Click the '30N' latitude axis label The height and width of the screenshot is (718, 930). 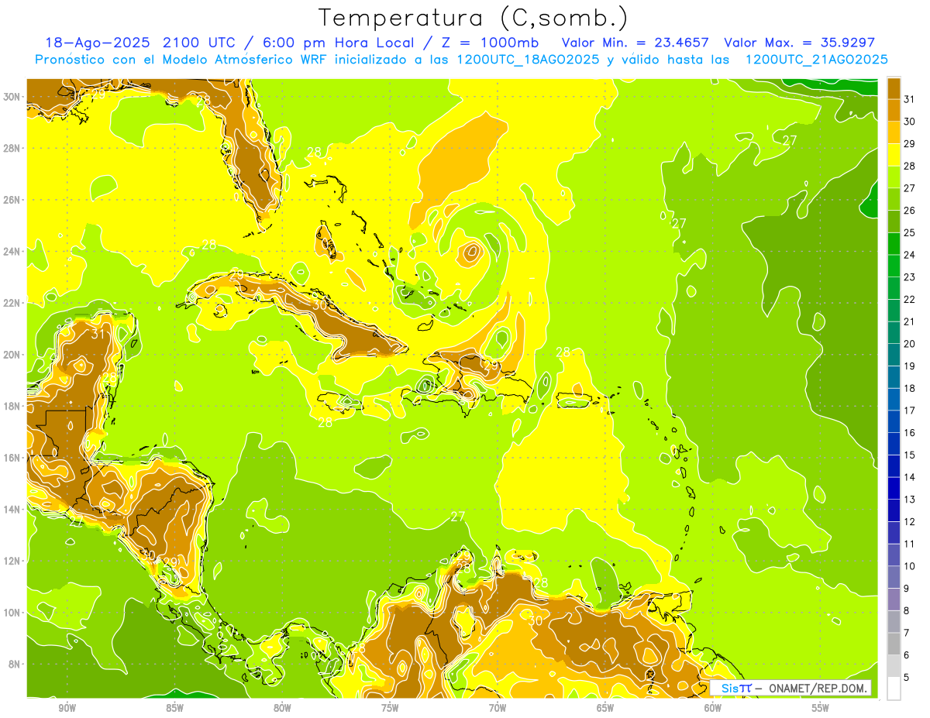(x=12, y=97)
